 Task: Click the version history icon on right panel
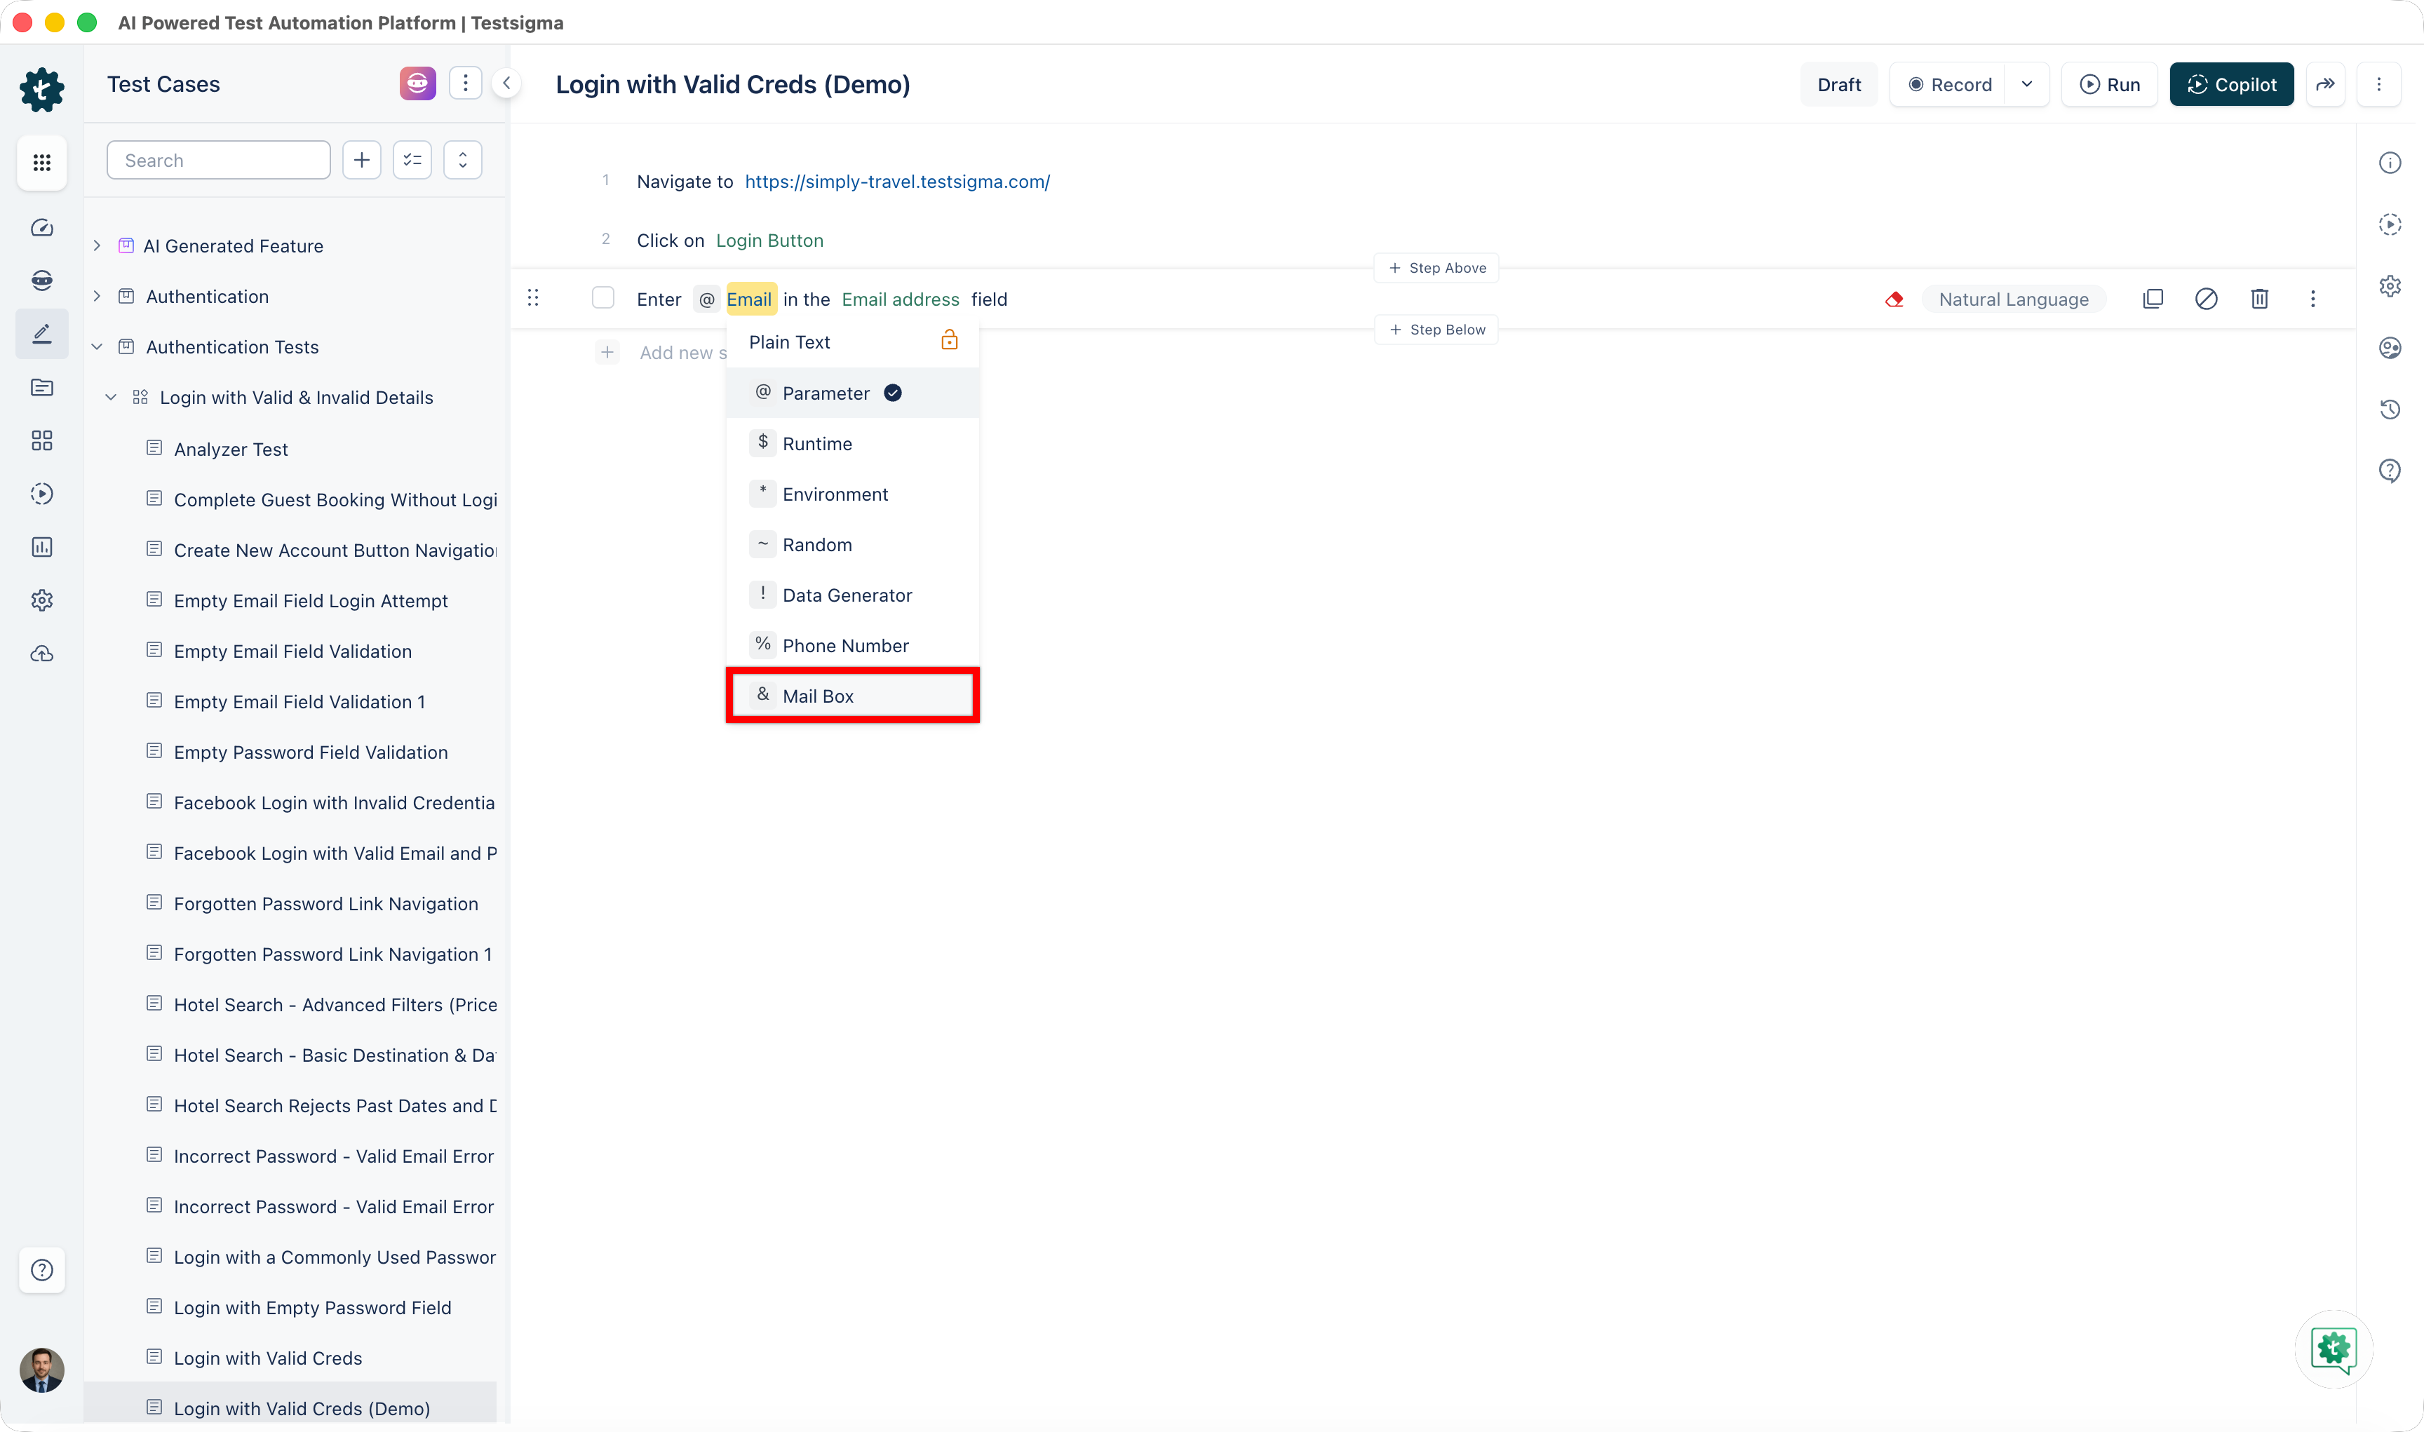point(2390,409)
